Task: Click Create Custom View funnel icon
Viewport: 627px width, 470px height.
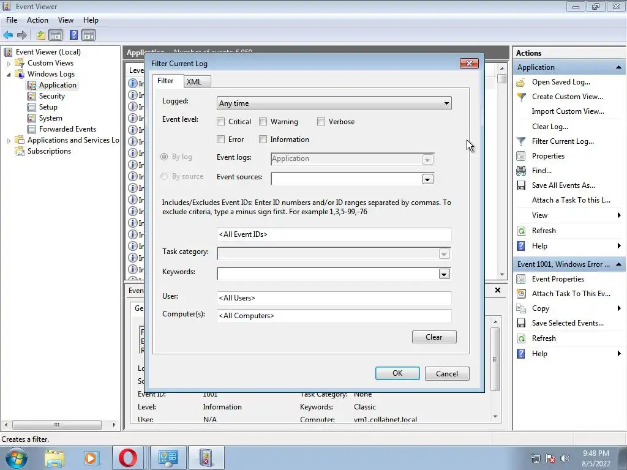Action: coord(520,97)
